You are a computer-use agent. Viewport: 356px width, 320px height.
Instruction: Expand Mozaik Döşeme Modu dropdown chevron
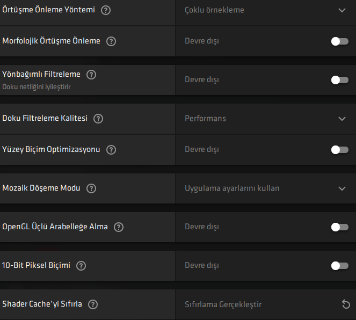click(x=342, y=188)
